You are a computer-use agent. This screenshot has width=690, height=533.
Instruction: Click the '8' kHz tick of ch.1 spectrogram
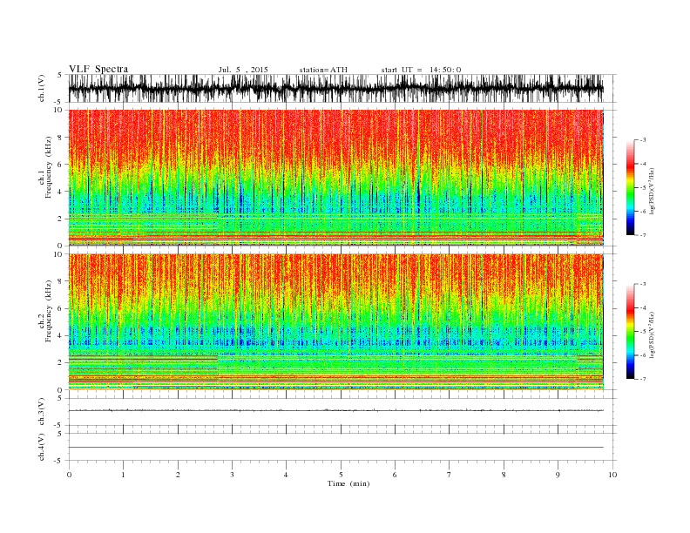pyautogui.click(x=61, y=138)
